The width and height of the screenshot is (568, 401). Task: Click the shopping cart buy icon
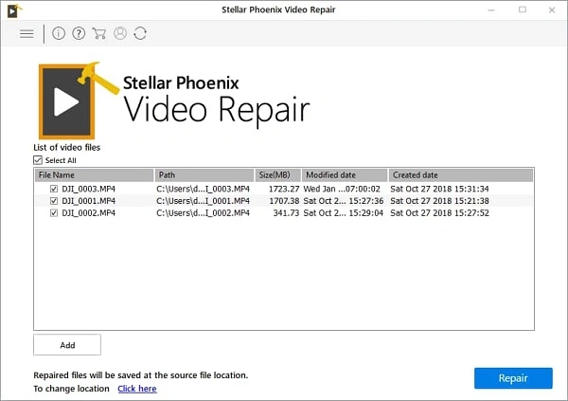(x=98, y=33)
